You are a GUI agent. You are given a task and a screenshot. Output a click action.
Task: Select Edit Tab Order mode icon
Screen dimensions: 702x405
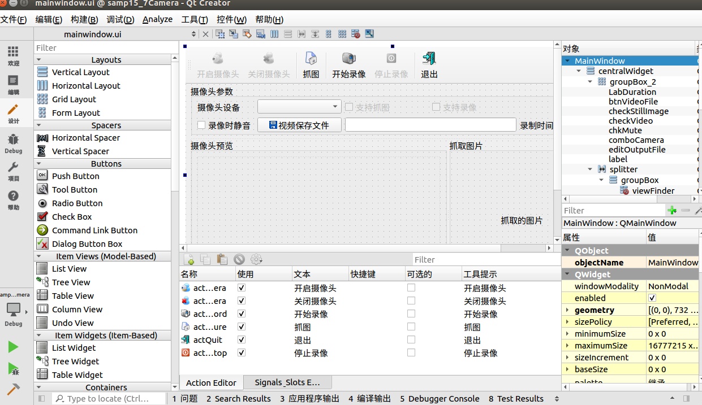click(x=260, y=34)
